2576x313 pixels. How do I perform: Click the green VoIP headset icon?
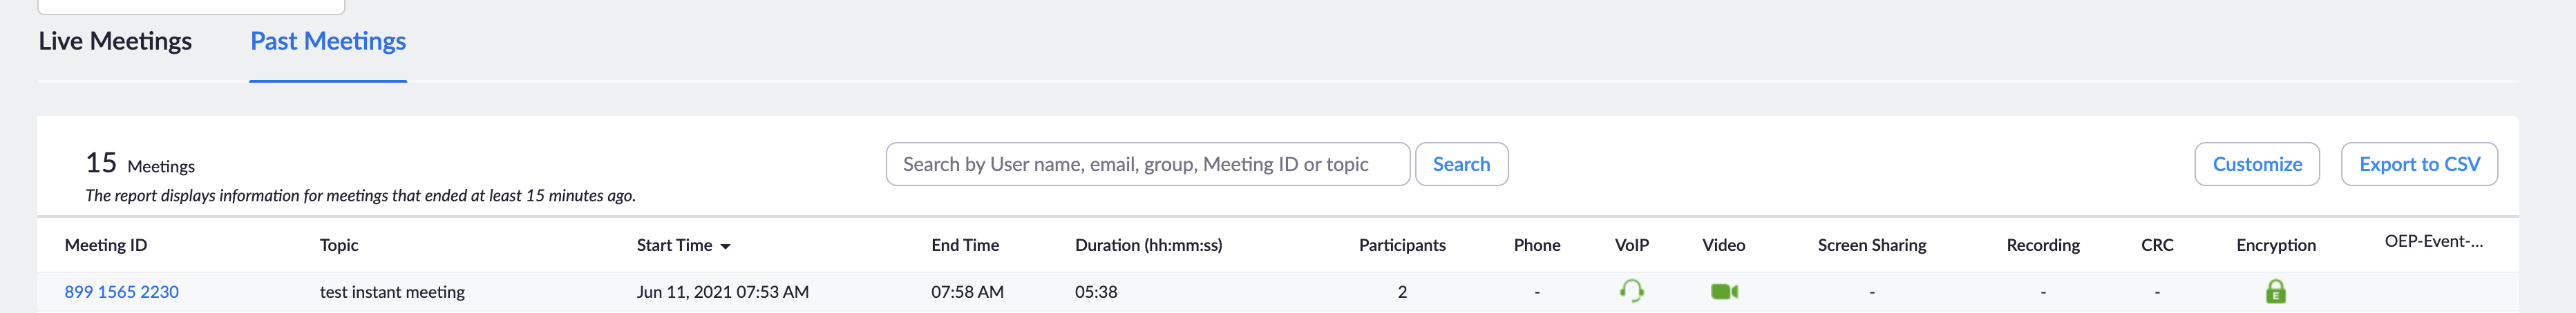pyautogui.click(x=1631, y=291)
